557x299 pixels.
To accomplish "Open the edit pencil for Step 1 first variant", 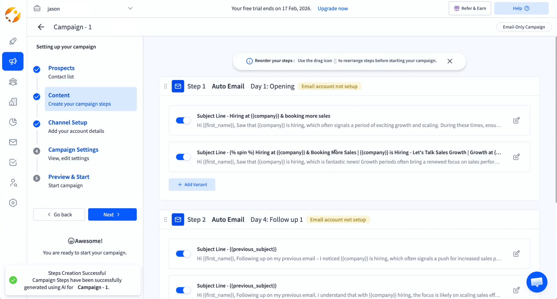I will click(x=516, y=120).
